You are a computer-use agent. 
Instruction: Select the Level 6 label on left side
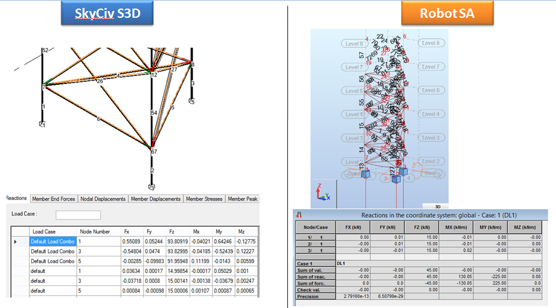[354, 91]
